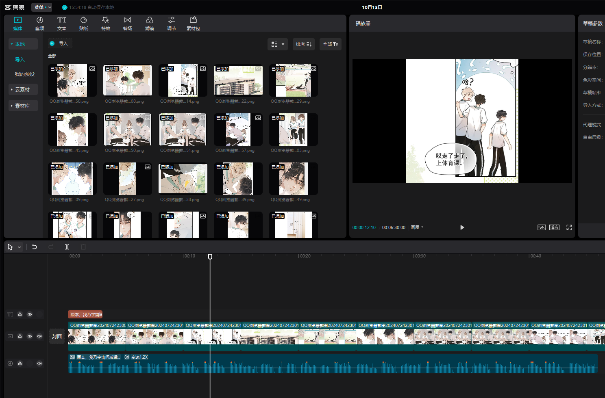Open the 滤镜 filters tab
The image size is (605, 398).
point(150,24)
